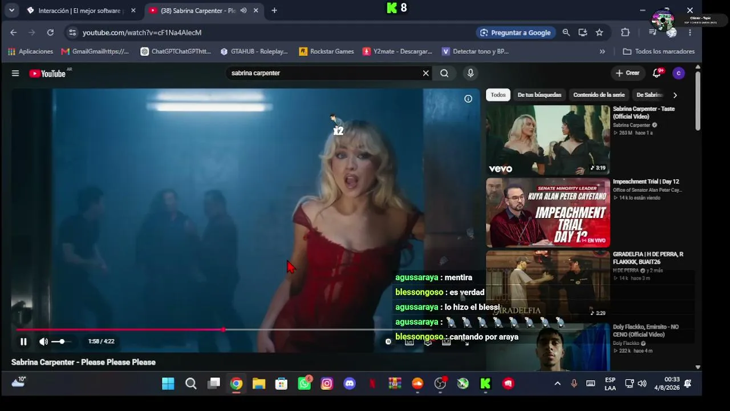Open the ChatGPT bookmark

[x=176, y=51]
